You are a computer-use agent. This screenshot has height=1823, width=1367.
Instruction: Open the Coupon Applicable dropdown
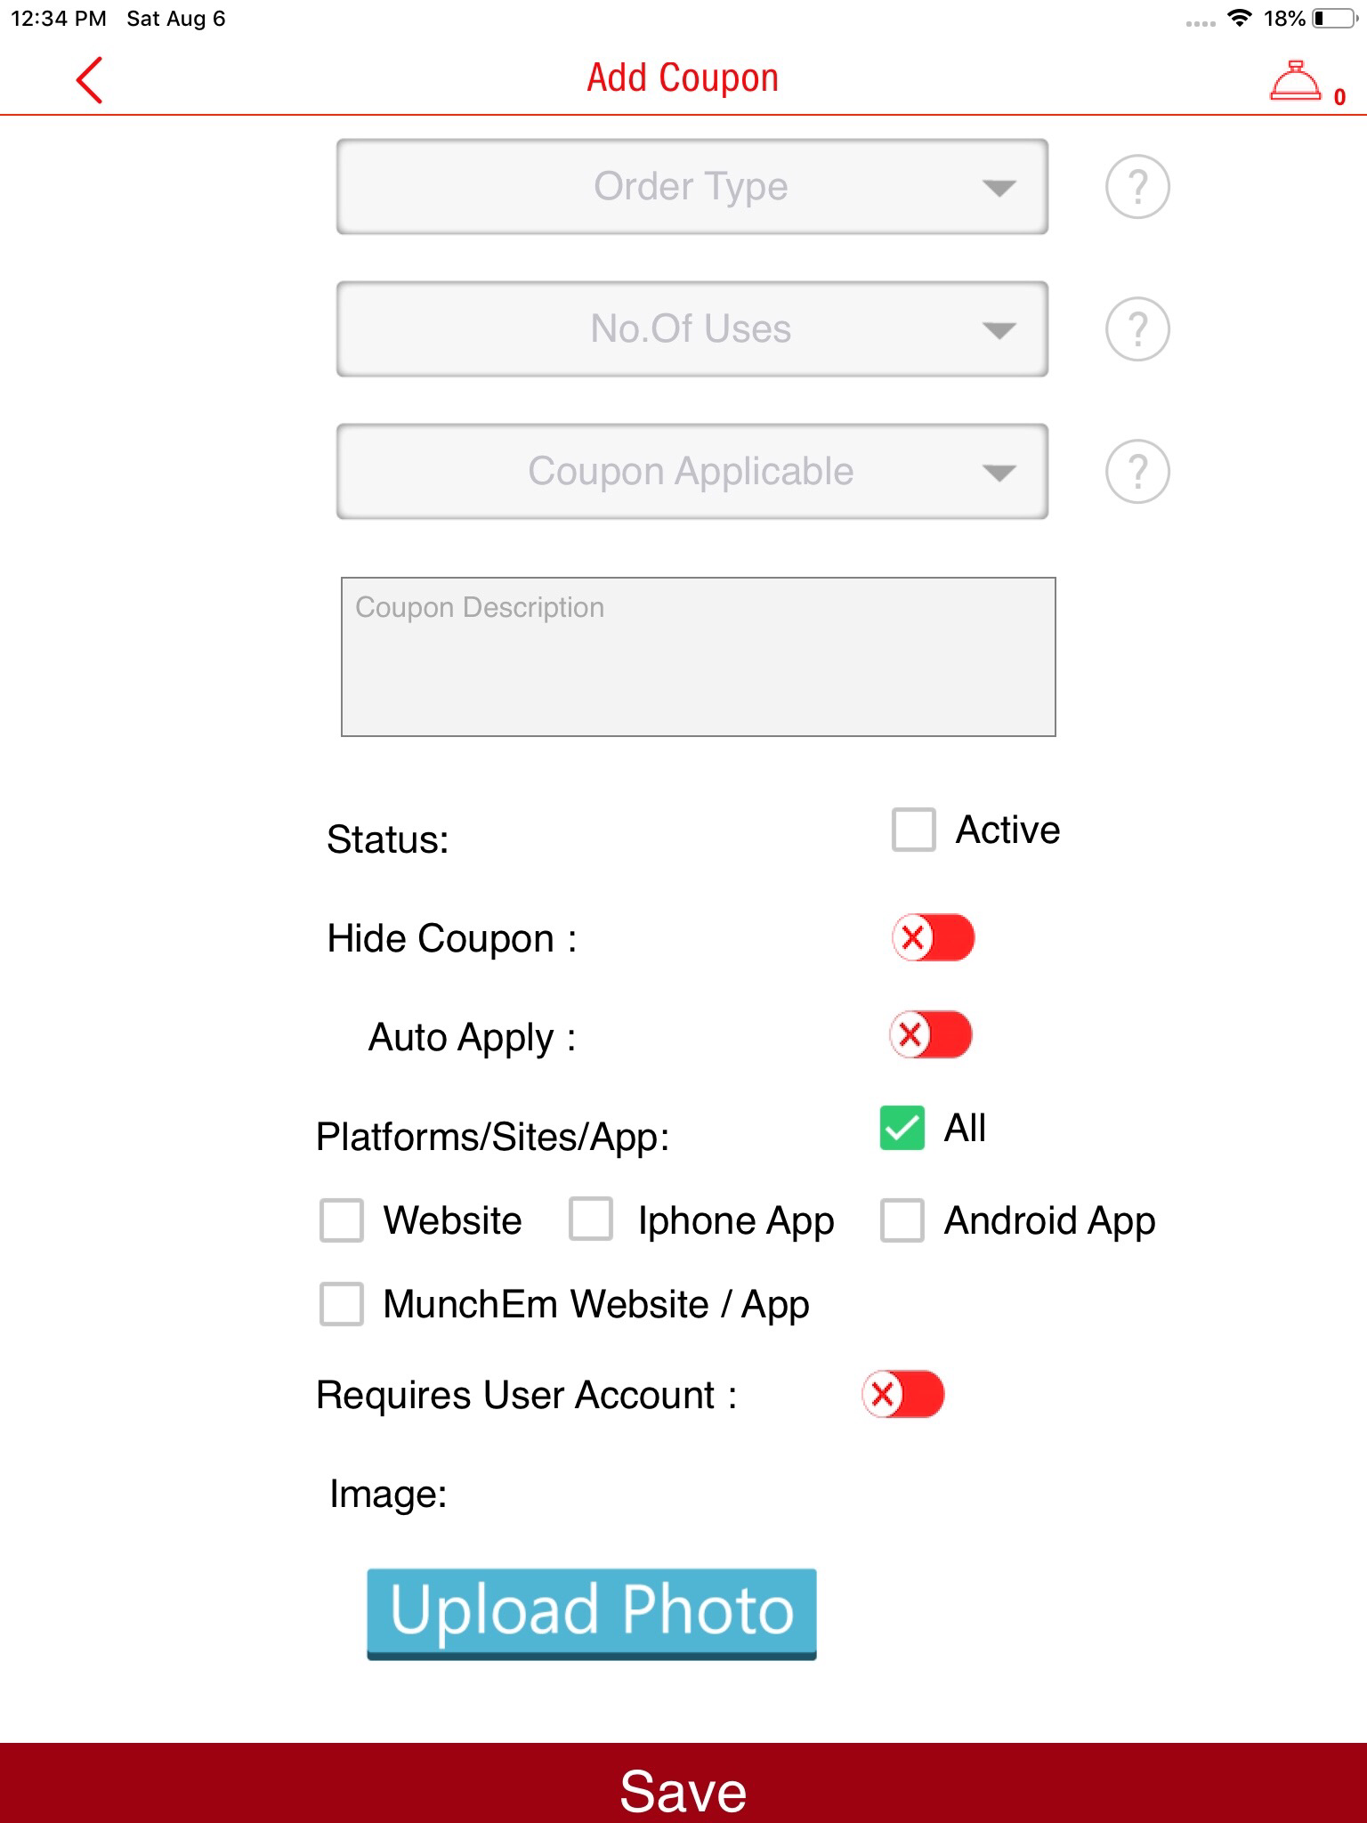click(x=692, y=472)
